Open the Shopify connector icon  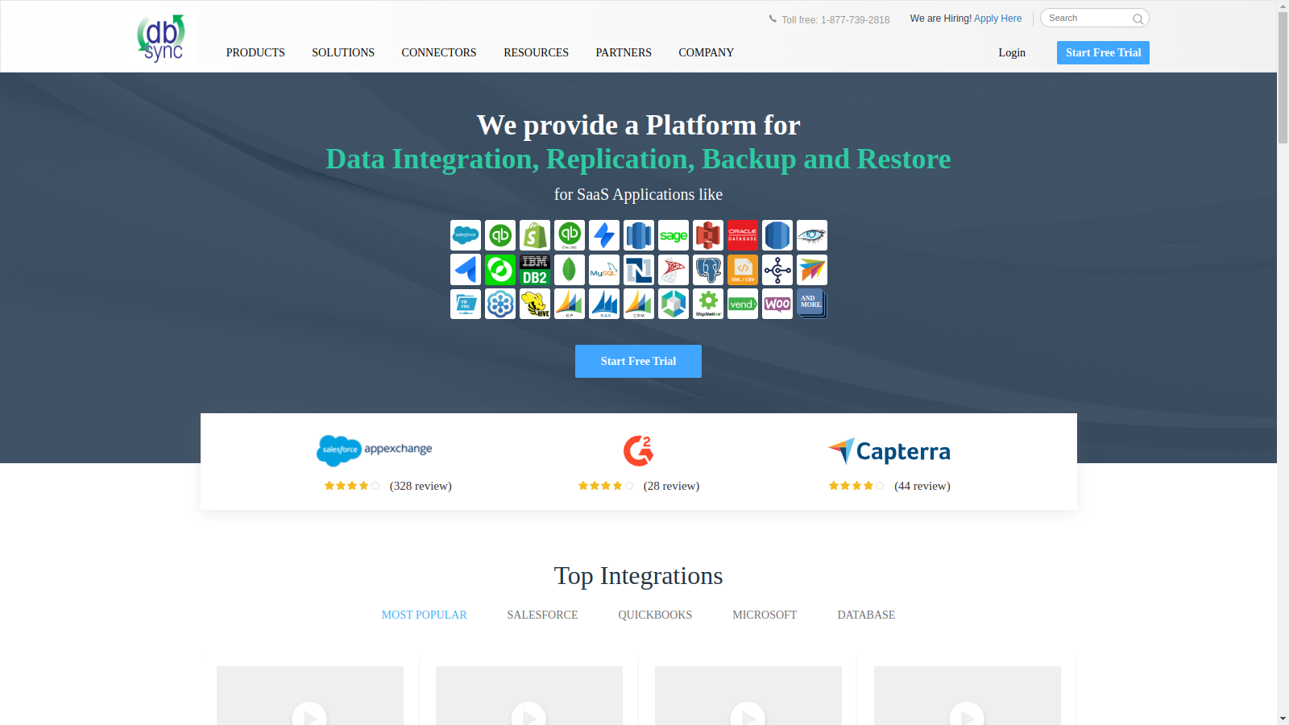point(535,235)
